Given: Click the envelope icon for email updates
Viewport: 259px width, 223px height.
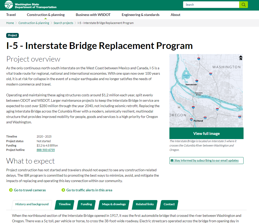Looking at the screenshot, I should point(172,160).
